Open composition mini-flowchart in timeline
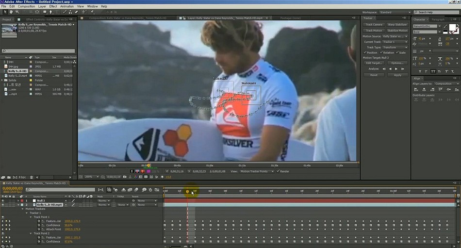 100,190
